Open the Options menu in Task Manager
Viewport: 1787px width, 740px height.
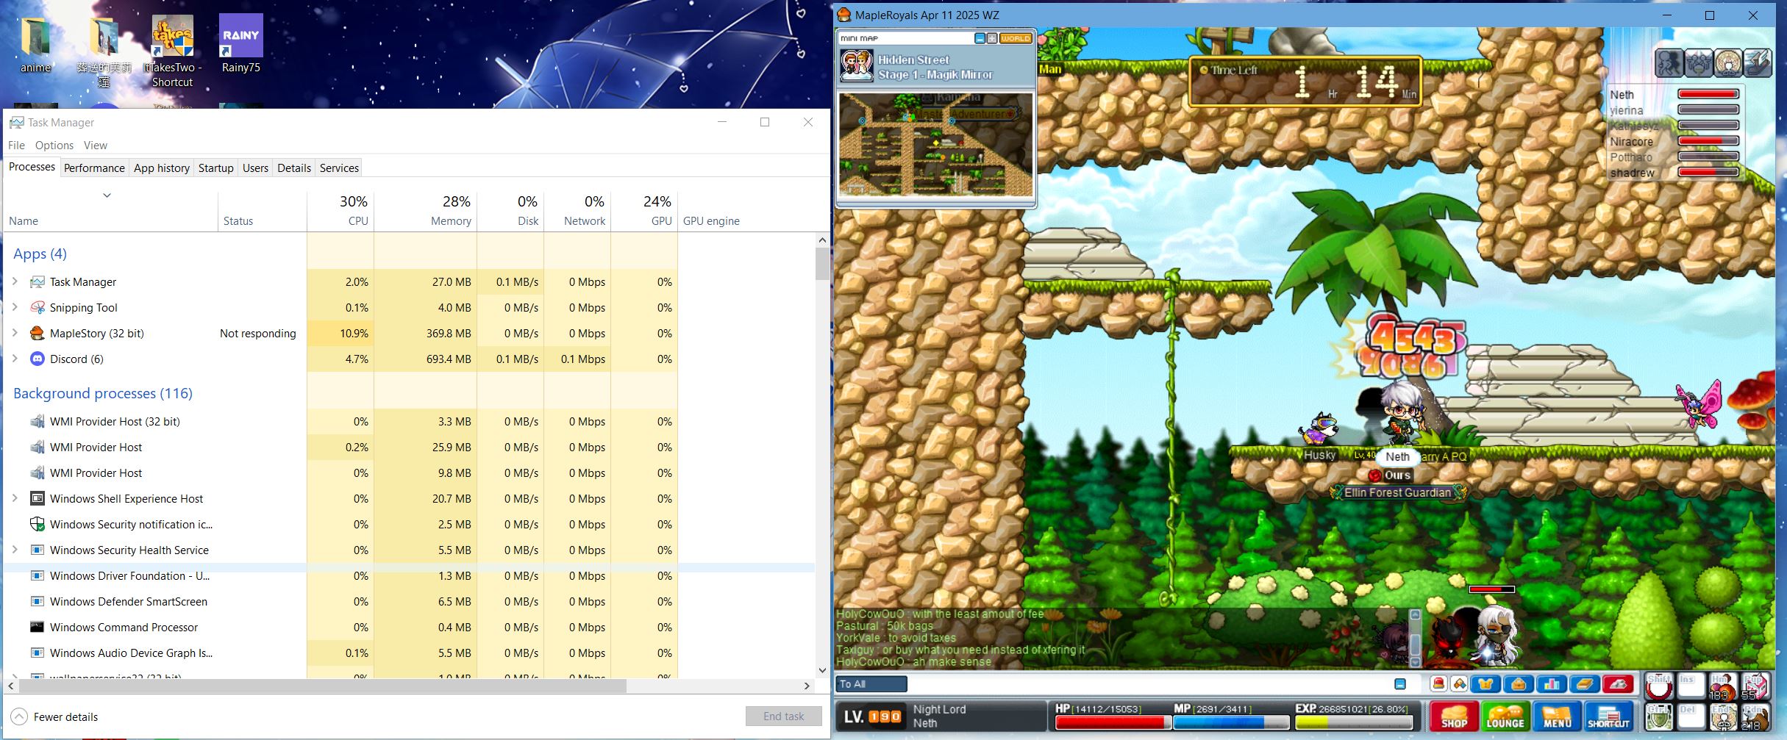click(54, 146)
